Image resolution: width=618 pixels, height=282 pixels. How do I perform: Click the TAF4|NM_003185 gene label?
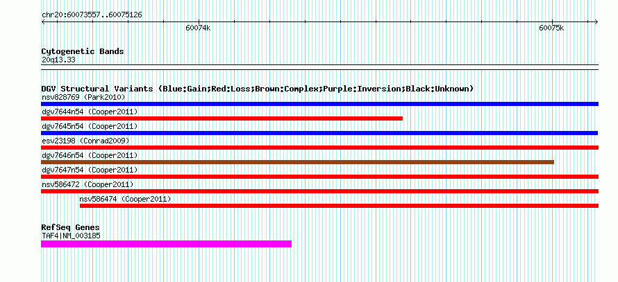(x=71, y=236)
